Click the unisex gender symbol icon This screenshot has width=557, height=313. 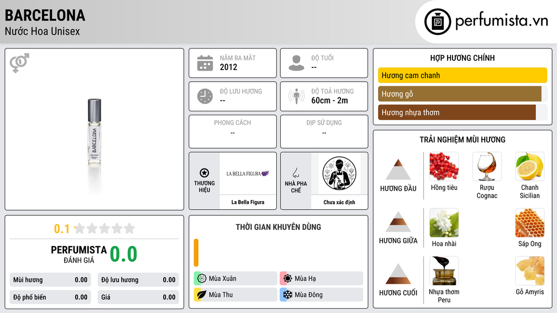tap(20, 63)
